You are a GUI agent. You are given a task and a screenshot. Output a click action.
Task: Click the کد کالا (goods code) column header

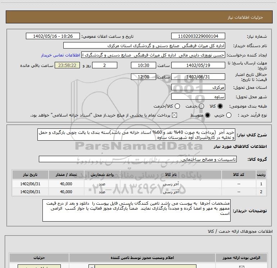point(239,174)
